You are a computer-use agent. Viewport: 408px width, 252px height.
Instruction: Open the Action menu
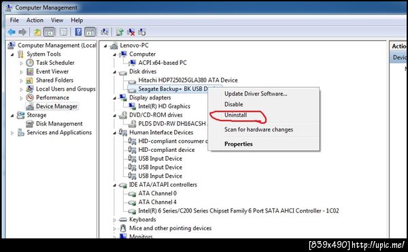(x=35, y=20)
